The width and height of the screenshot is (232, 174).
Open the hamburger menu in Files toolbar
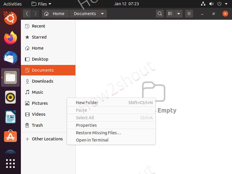pyautogui.click(x=189, y=14)
